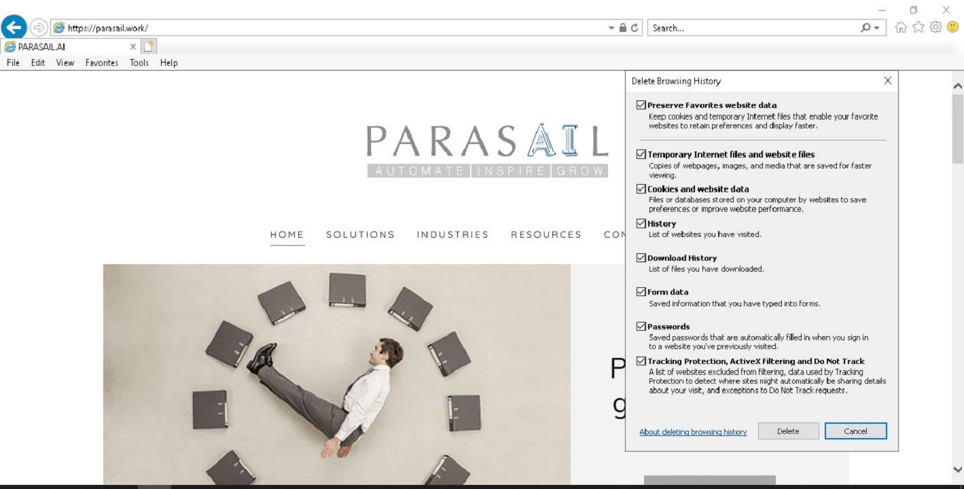Click the magnifier icon in the search box
964x489 pixels.
click(865, 28)
